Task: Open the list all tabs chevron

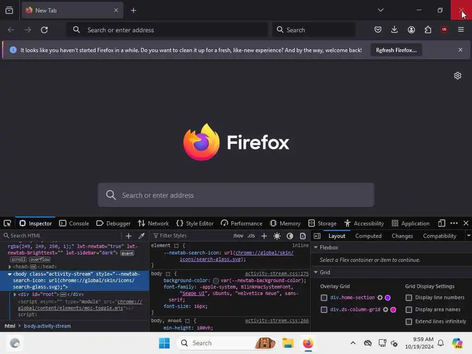Action: [380, 10]
